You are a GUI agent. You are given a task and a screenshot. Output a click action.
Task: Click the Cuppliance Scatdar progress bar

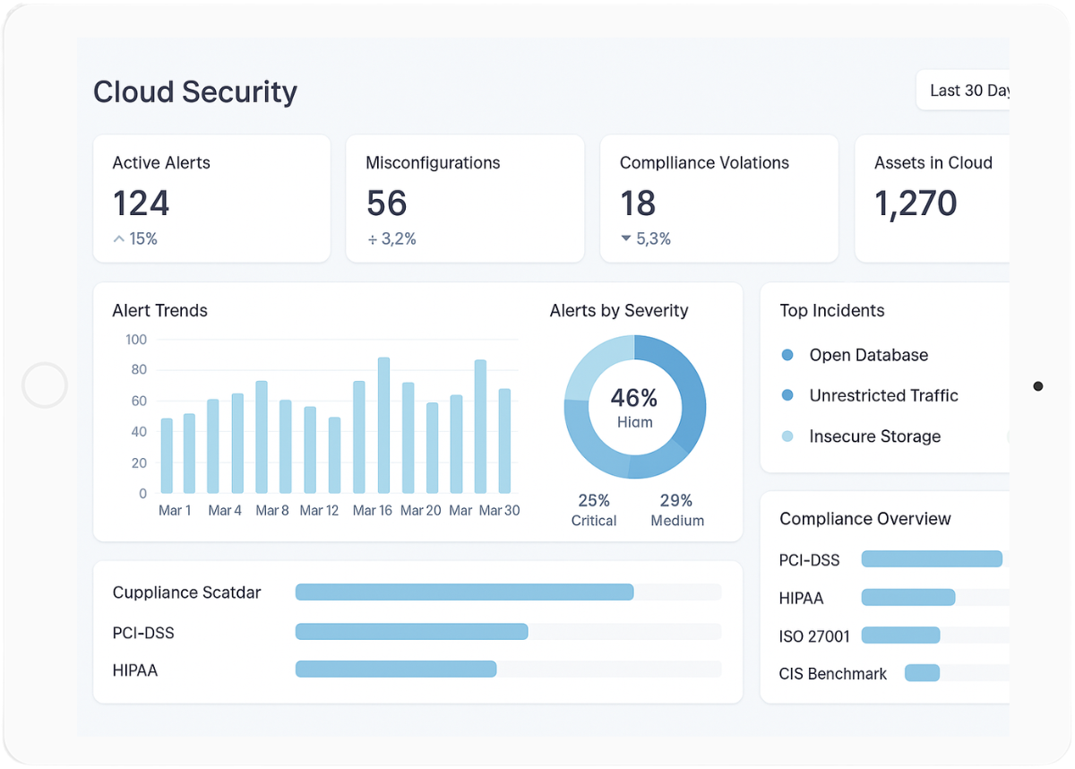pyautogui.click(x=464, y=592)
